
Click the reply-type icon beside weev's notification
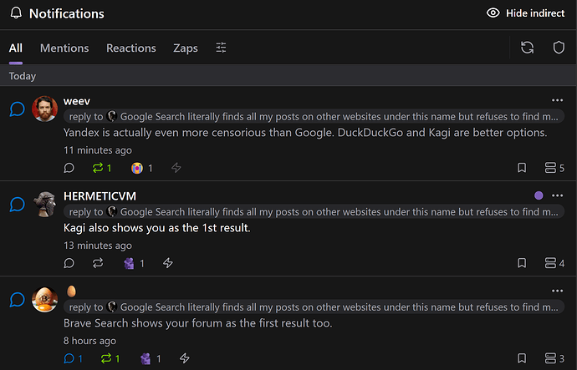[x=18, y=109]
